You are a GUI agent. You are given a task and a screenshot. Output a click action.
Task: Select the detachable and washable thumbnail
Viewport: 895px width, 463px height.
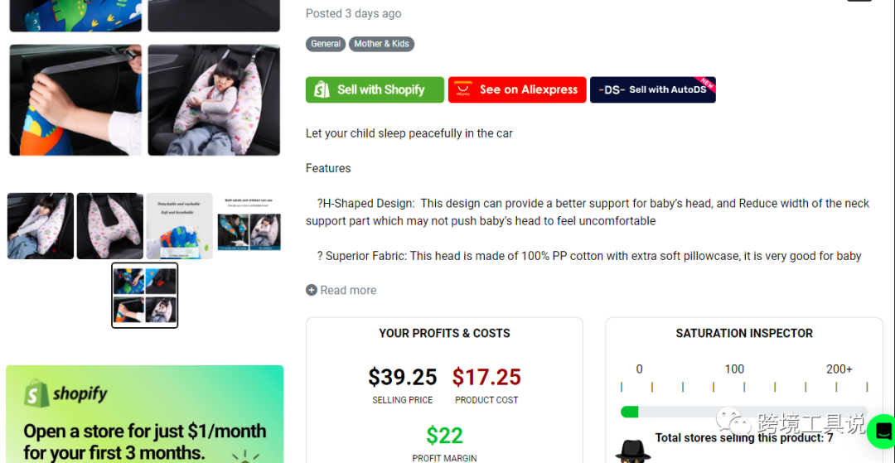click(x=180, y=226)
